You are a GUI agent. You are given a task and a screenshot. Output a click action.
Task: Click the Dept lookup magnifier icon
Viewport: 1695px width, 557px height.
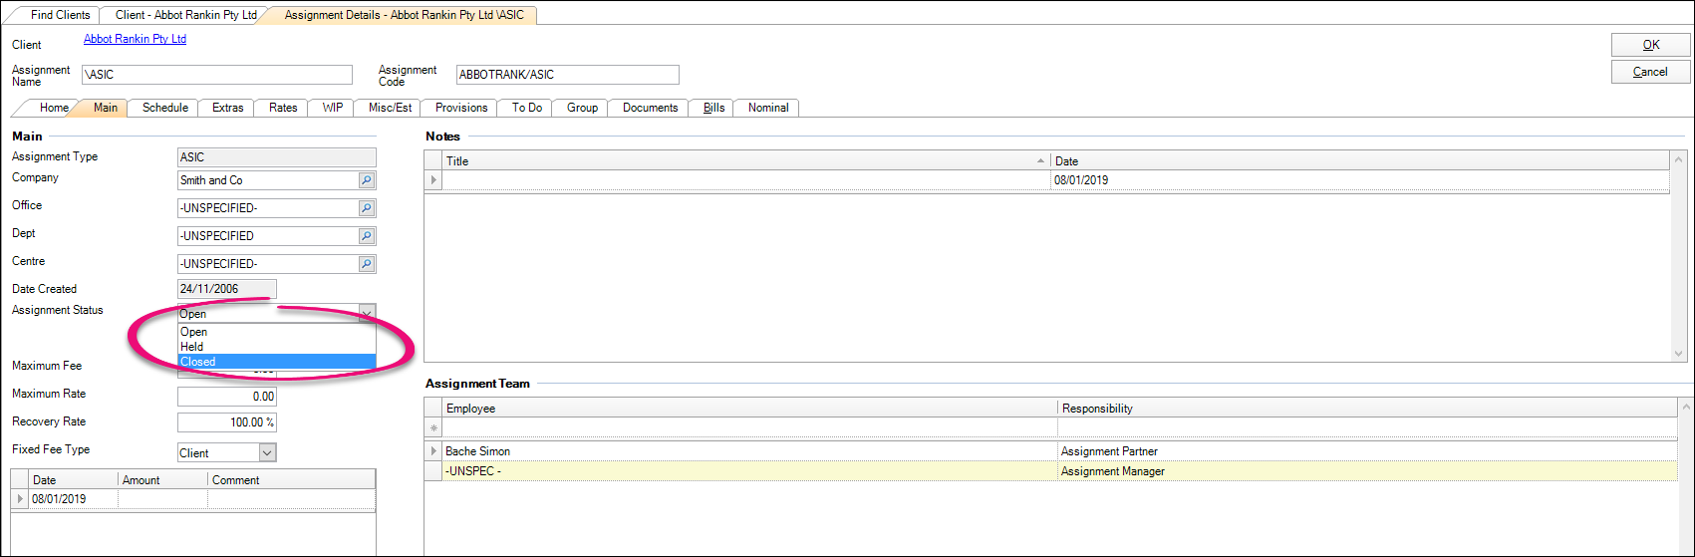pos(367,236)
